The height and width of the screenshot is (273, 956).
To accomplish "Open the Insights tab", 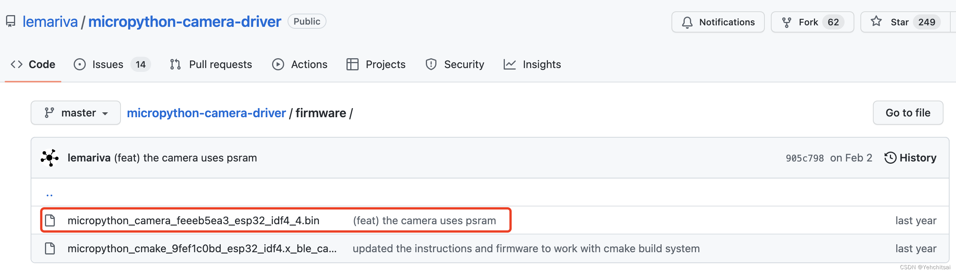I will pos(541,64).
